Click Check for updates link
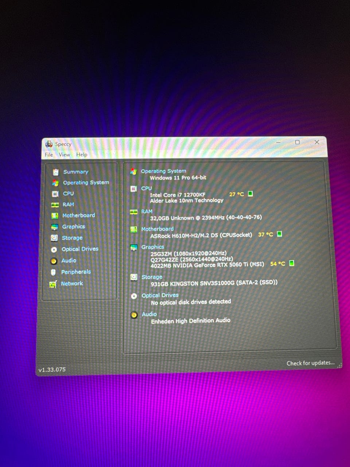Screen dimensions: 350x467 [310, 363]
